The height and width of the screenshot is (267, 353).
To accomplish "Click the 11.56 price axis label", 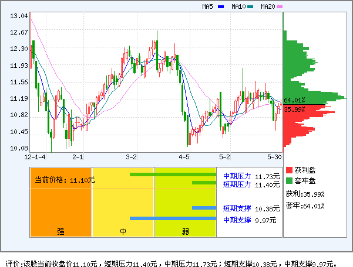I will 19,82.
